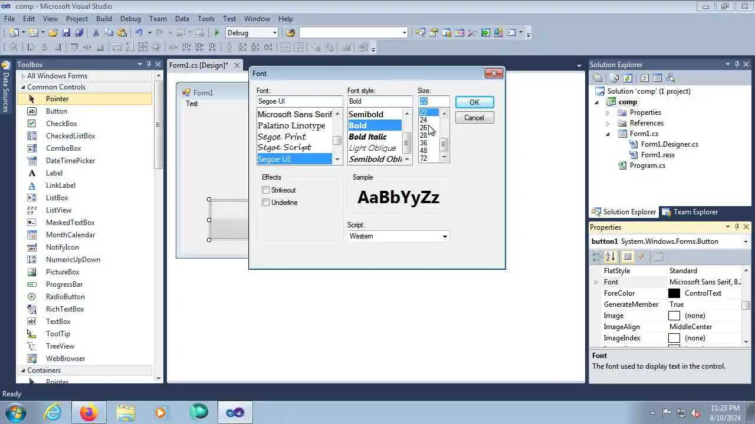This screenshot has width=755, height=424.
Task: Select Form1.Designer.cs in Solution Explorer
Action: pyautogui.click(x=669, y=144)
